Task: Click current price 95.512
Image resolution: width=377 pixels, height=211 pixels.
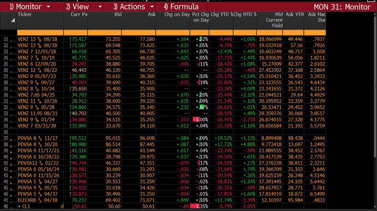Action: point(78,139)
